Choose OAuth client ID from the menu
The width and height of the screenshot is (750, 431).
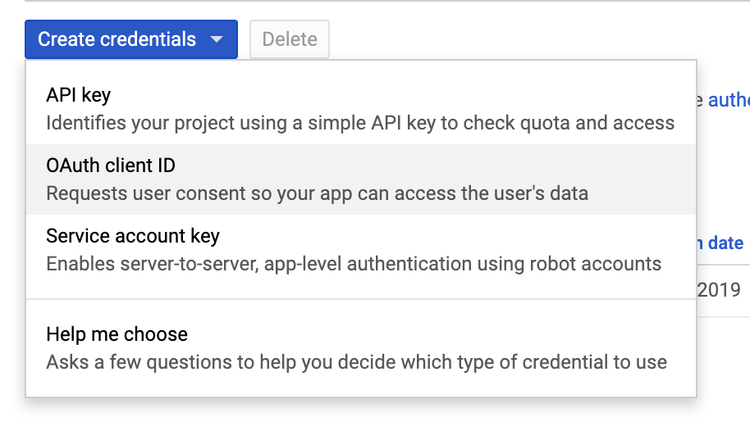pyautogui.click(x=111, y=166)
